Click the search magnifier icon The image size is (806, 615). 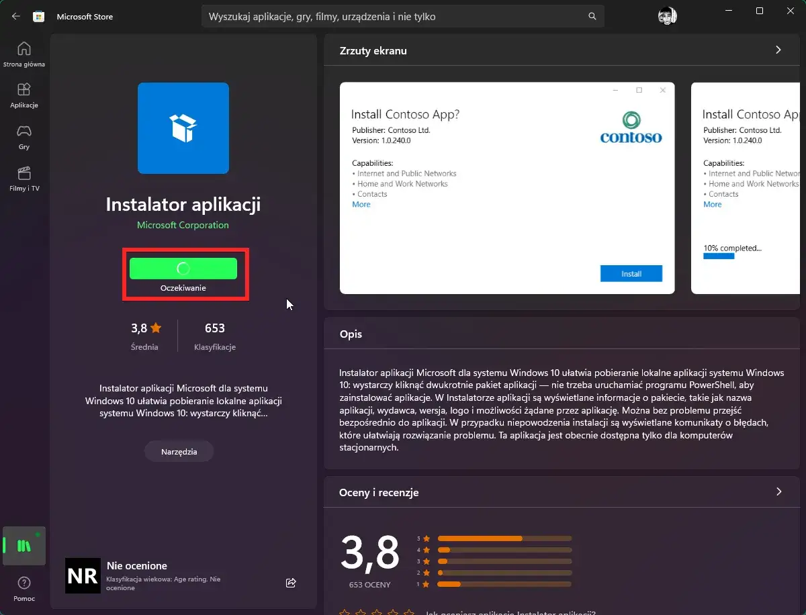click(x=591, y=16)
